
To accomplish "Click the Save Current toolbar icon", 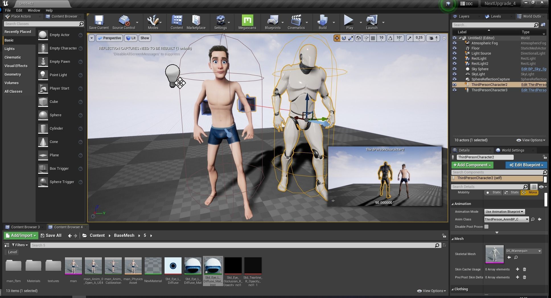I will click(99, 22).
